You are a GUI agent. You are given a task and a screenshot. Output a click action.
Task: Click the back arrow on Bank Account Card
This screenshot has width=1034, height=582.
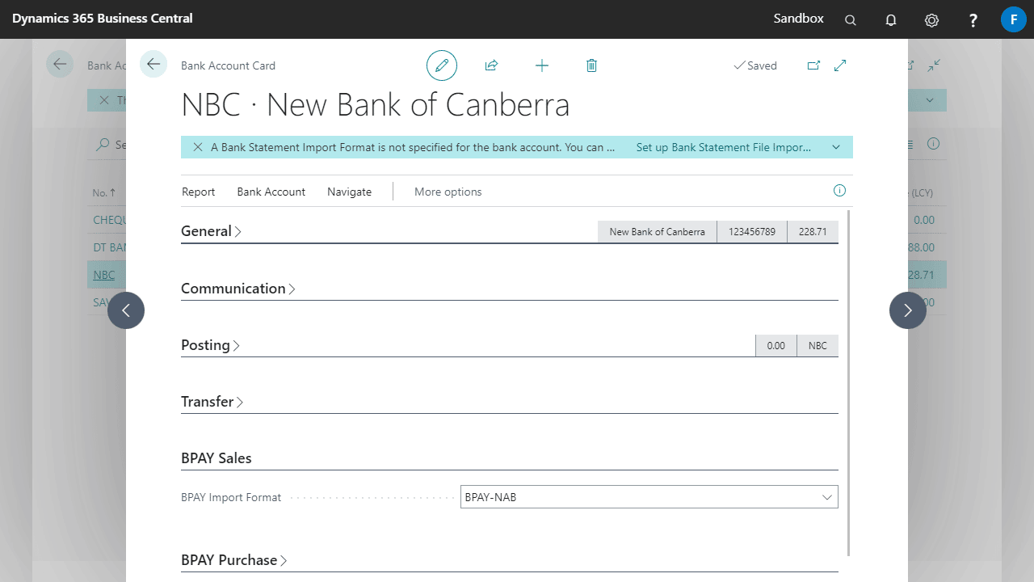click(153, 64)
